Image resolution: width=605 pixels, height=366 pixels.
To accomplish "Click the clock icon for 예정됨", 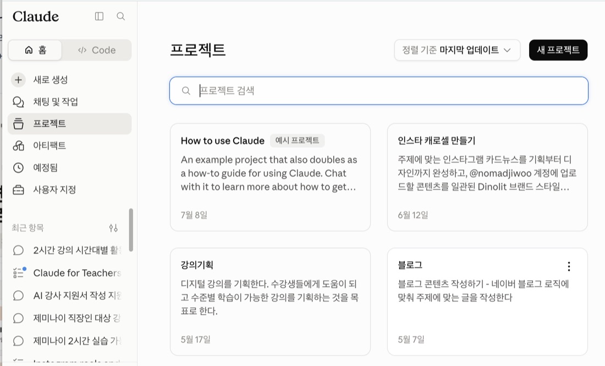I will click(18, 167).
